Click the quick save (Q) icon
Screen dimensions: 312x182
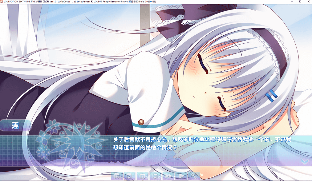[143, 176]
